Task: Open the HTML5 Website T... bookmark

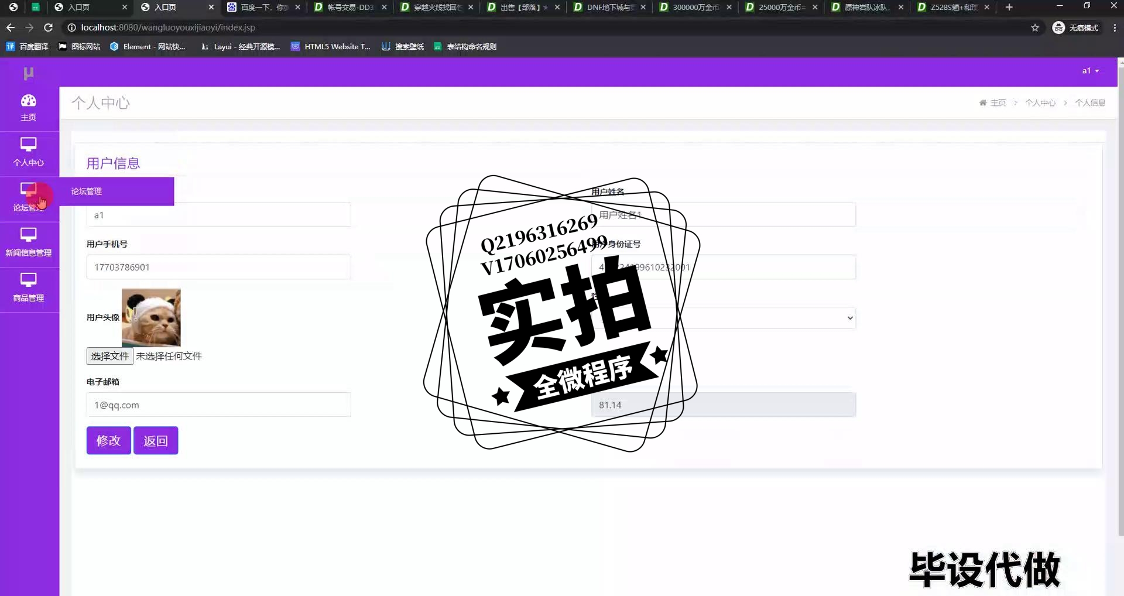Action: tap(331, 47)
